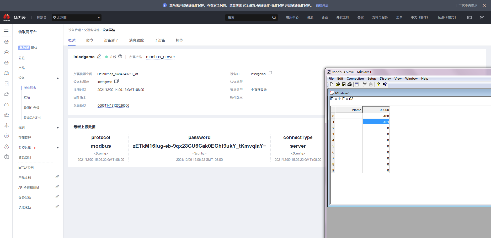Switch to the 设备影子 tab

(111, 40)
